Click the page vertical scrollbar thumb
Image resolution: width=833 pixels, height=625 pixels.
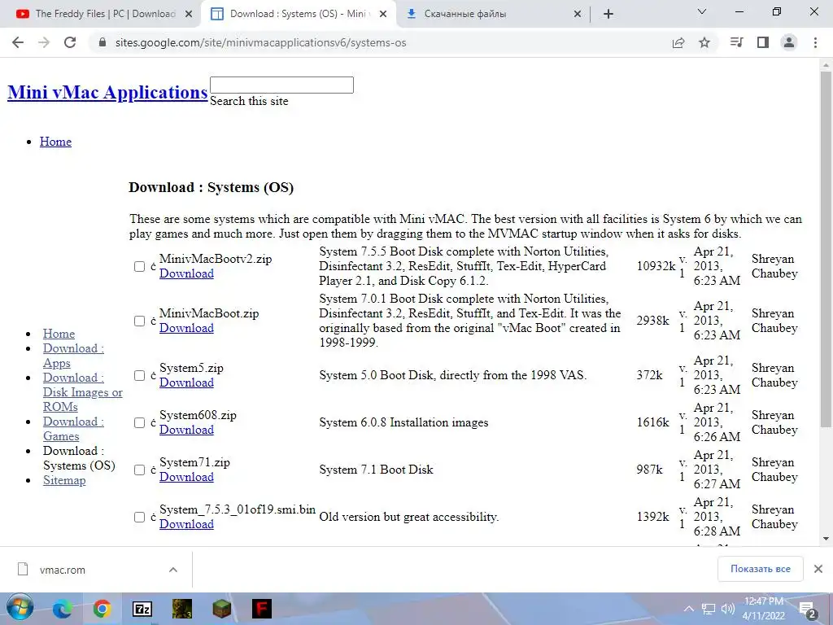[826, 249]
